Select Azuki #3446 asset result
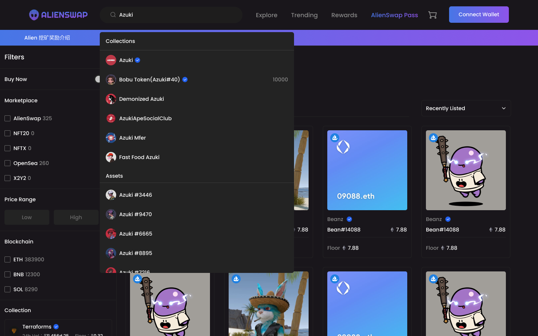538x336 pixels. [197, 195]
